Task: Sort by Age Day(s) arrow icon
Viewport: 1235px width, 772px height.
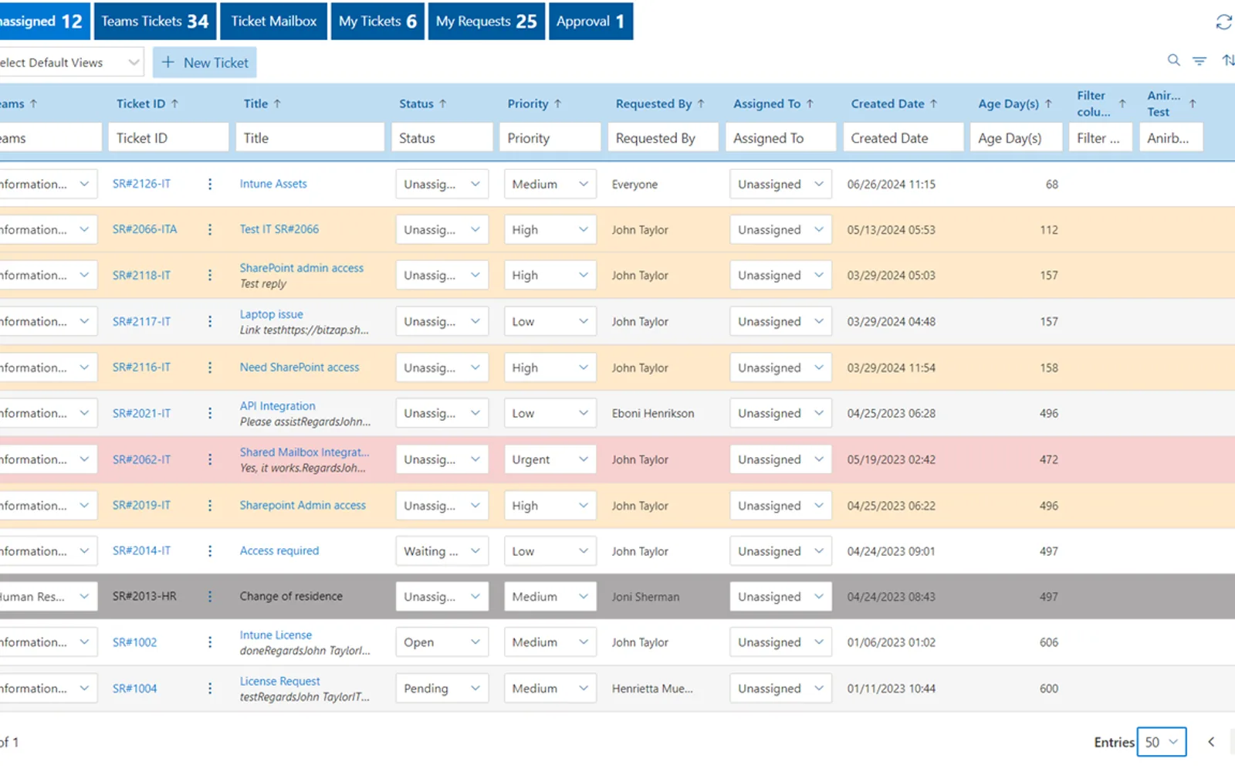Action: click(1048, 103)
